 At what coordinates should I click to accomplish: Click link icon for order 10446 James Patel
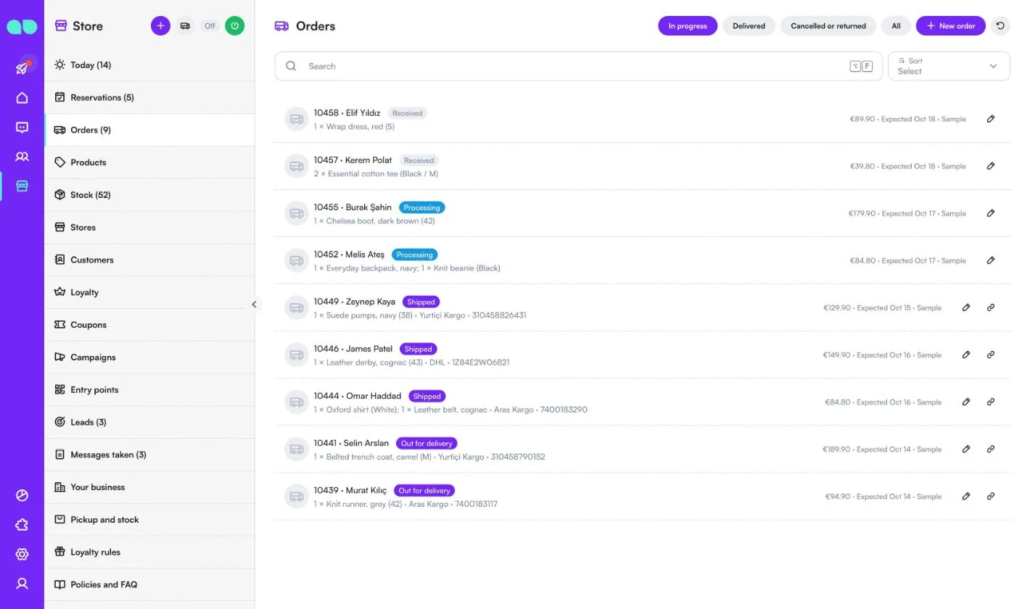tap(991, 355)
